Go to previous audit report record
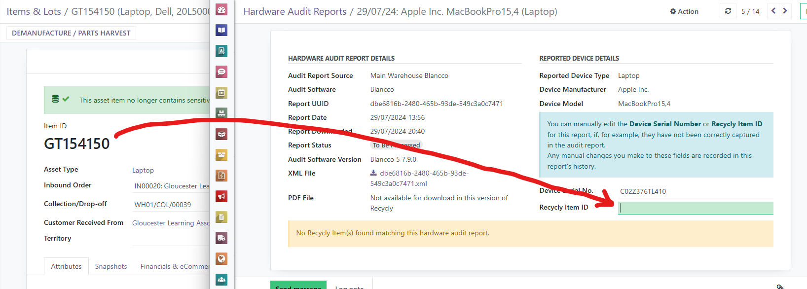Image resolution: width=807 pixels, height=289 pixels. point(773,11)
